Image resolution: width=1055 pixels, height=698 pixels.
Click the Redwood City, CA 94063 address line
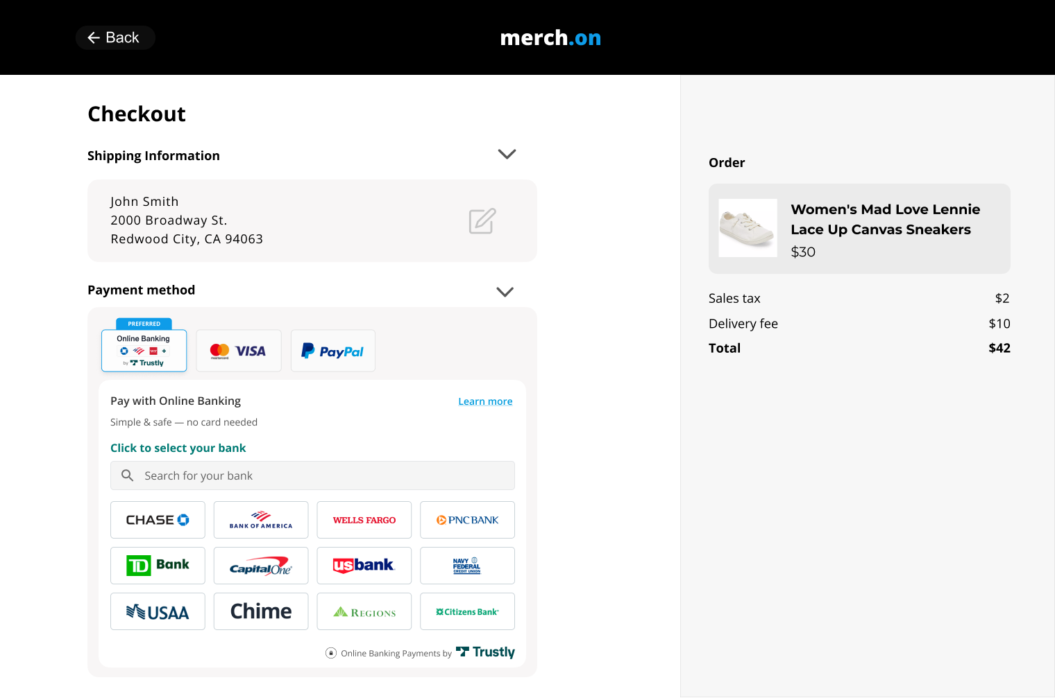pyautogui.click(x=187, y=239)
